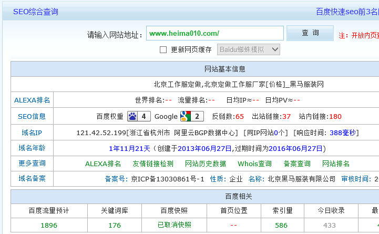This screenshot has width=379, height=234.
Task: Open the 域名备案 row label link
Action: click(x=32, y=178)
